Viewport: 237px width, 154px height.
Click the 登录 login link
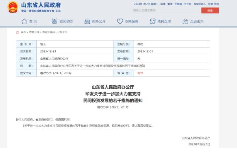tap(210, 4)
